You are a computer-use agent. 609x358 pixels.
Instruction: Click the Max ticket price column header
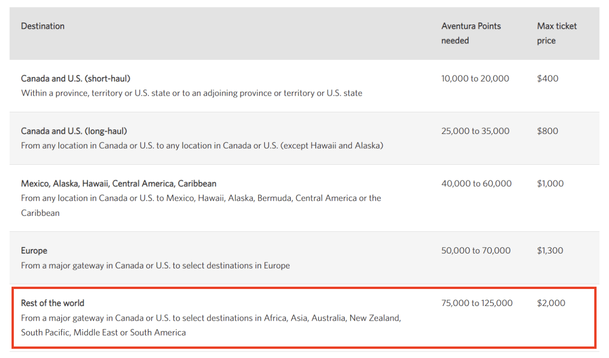(x=556, y=33)
